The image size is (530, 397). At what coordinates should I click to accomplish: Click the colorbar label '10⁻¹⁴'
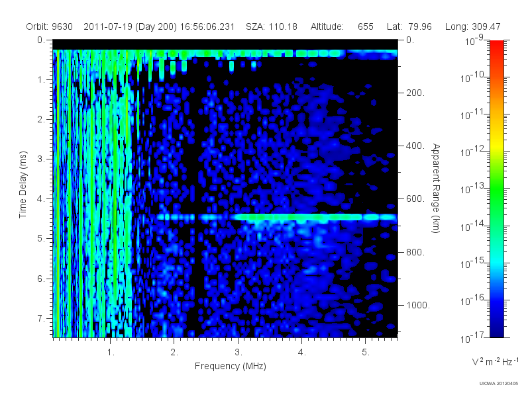(x=474, y=226)
